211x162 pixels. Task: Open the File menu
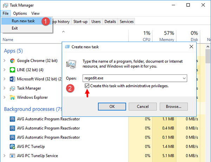(6, 13)
